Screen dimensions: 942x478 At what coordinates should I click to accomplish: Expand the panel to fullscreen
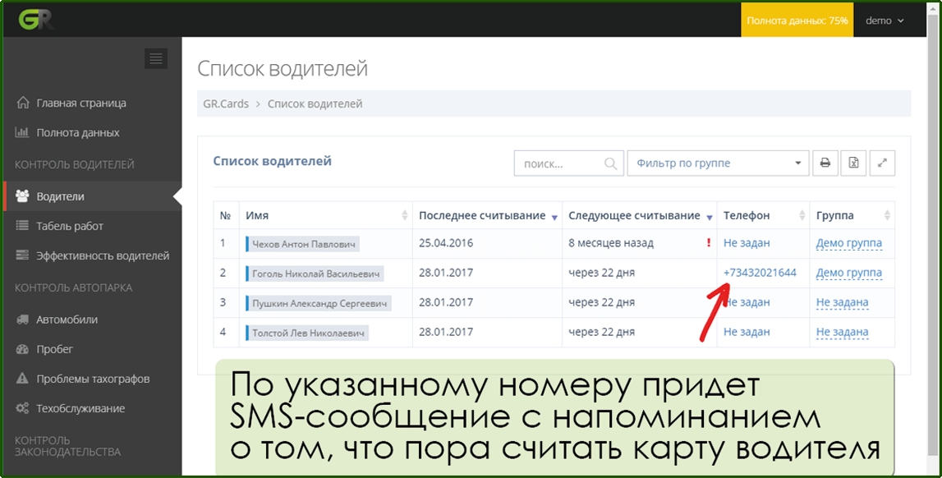click(x=882, y=163)
